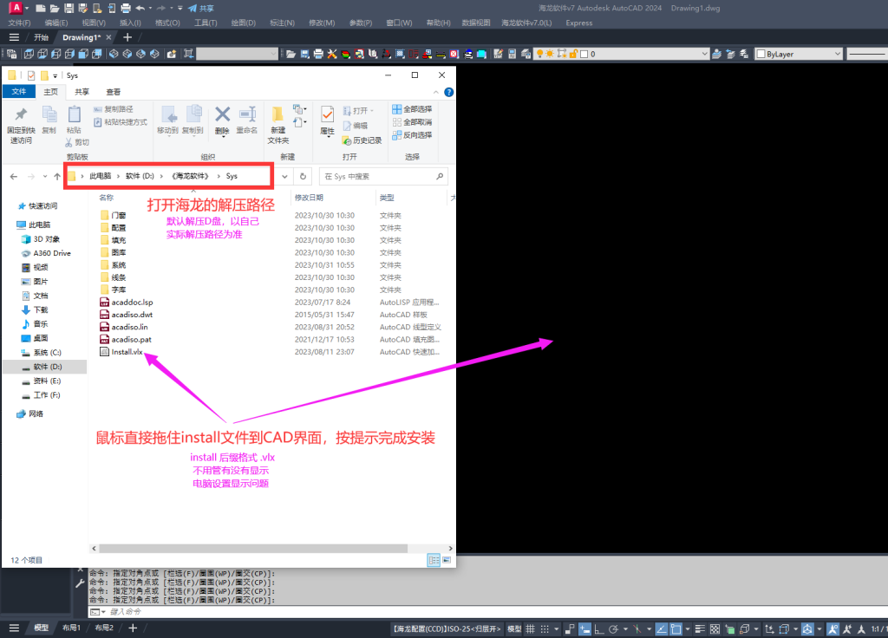Open the 海龙软件v7.0(L) menu

tap(526, 23)
